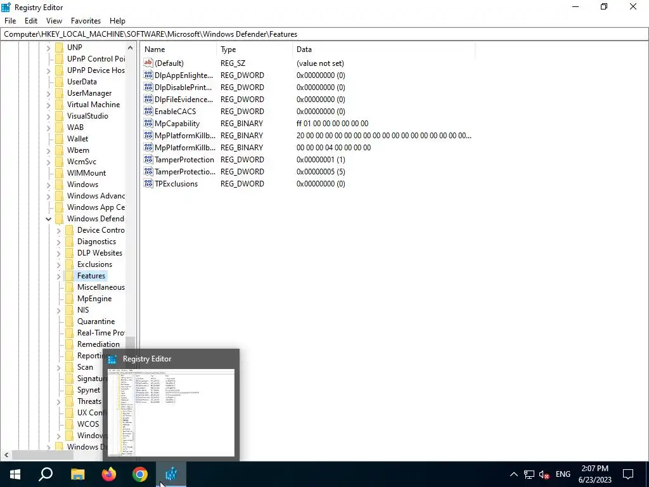The image size is (649, 487).
Task: Click the data ff 01 00 00 00 00 00 00
Action: [x=332, y=124]
